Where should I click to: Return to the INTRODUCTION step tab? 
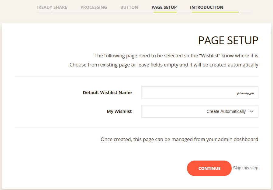tap(206, 7)
